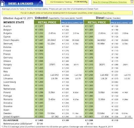Click the EU AVERAGE row label
The width and height of the screenshot is (134, 128).
pyautogui.click(x=11, y=120)
